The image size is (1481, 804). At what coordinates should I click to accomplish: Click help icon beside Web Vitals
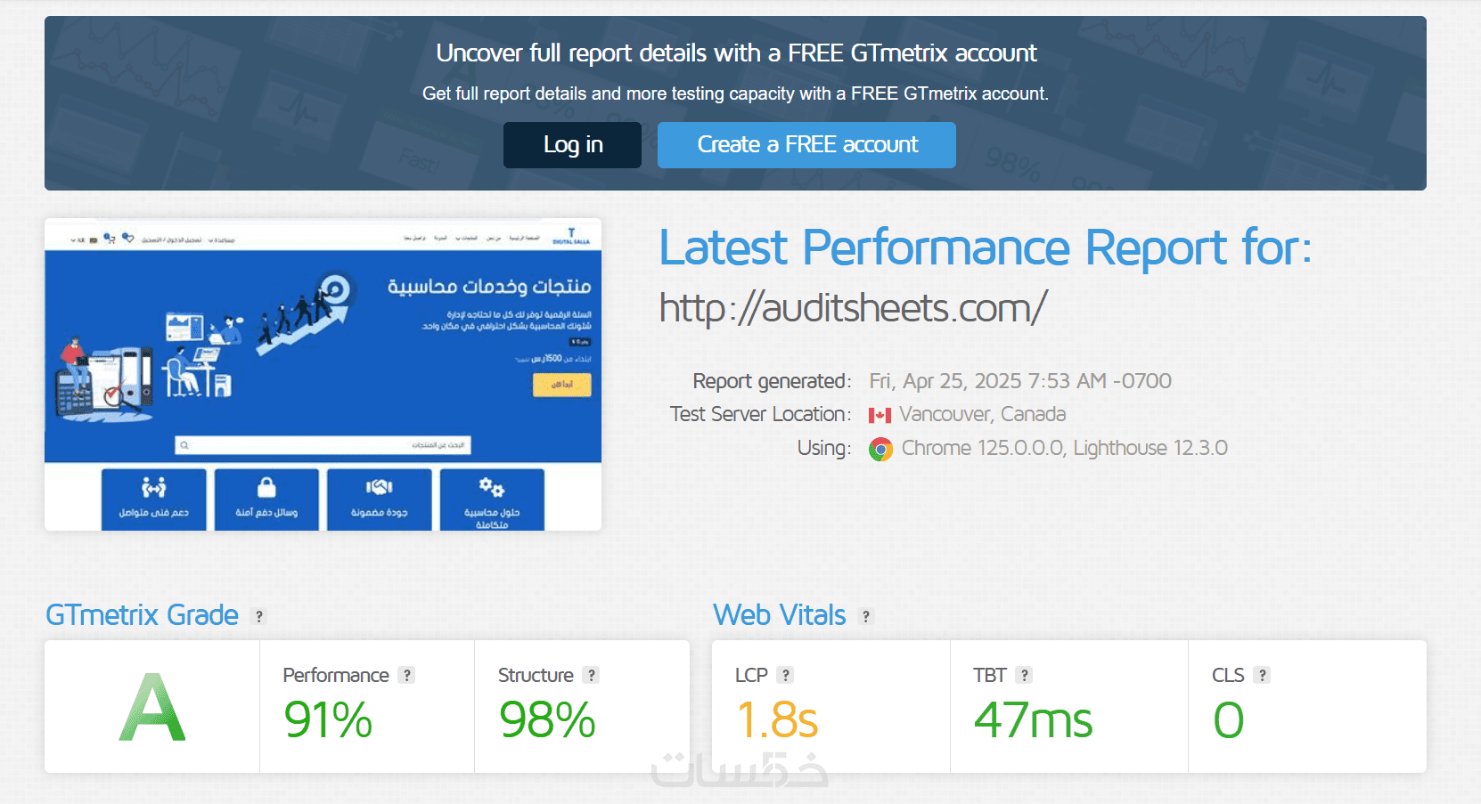866,616
